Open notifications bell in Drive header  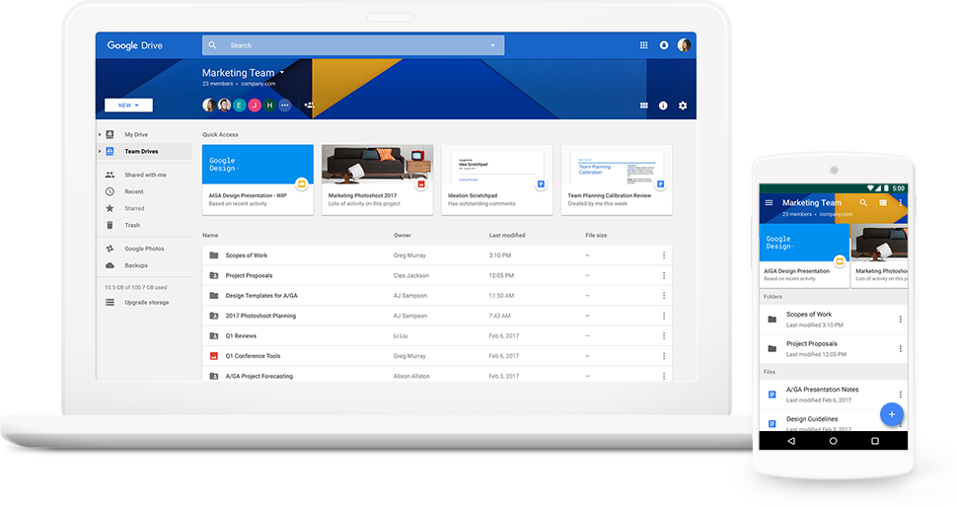click(x=663, y=45)
